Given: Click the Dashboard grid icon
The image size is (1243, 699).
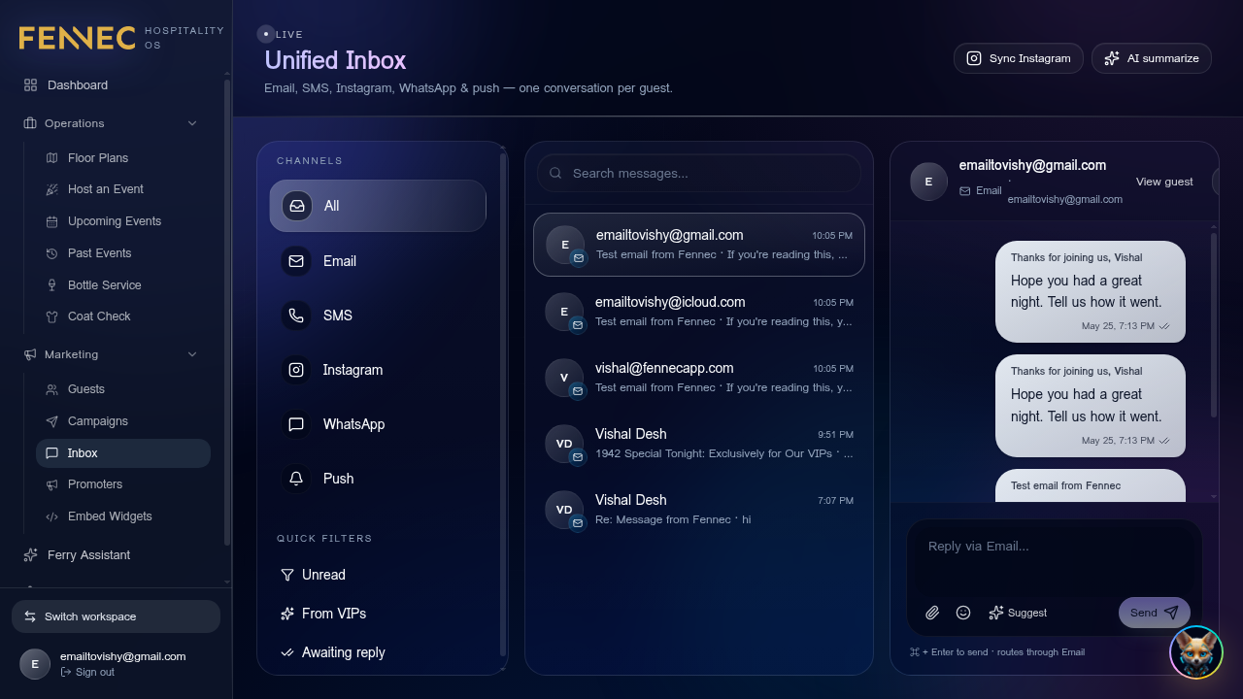Looking at the screenshot, I should coord(30,85).
